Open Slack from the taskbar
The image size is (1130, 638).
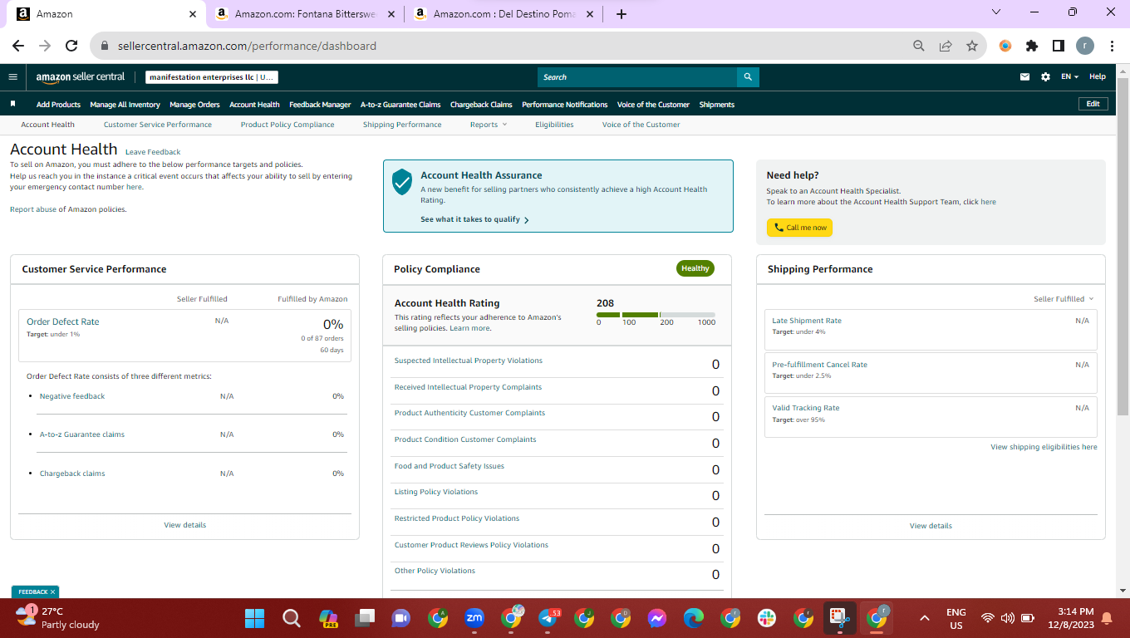767,618
